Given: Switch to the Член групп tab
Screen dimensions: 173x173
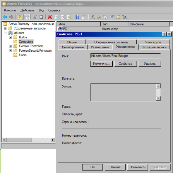Looking at the screenshot, I should click(153, 42).
